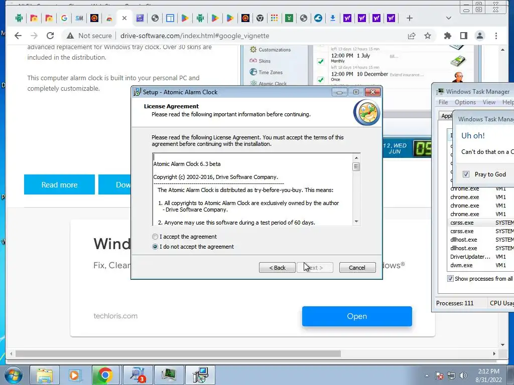Screen dimensions: 514x385
Task: Switch to the window-layout favicon tab
Action: point(170,19)
